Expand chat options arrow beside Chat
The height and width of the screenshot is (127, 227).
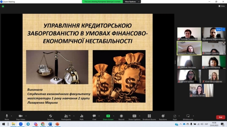[x=99, y=116]
